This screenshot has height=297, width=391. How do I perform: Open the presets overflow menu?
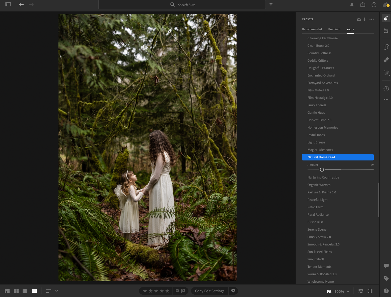[372, 19]
